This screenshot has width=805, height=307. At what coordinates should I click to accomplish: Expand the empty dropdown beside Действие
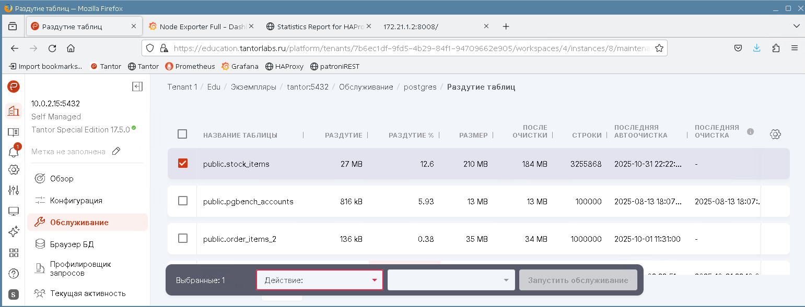click(x=451, y=280)
